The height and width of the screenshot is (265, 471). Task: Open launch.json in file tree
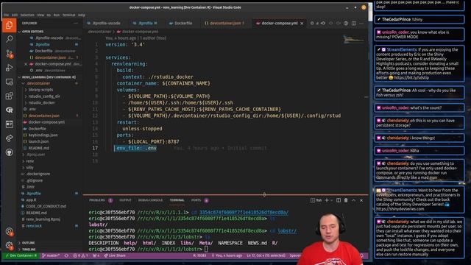pos(38,141)
